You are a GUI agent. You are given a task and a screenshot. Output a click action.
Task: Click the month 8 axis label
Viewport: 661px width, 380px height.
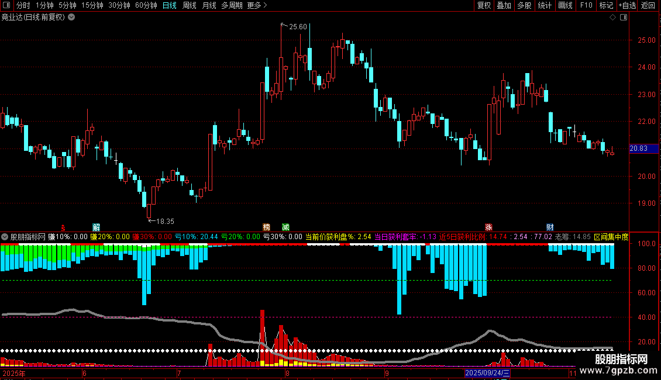(287, 373)
